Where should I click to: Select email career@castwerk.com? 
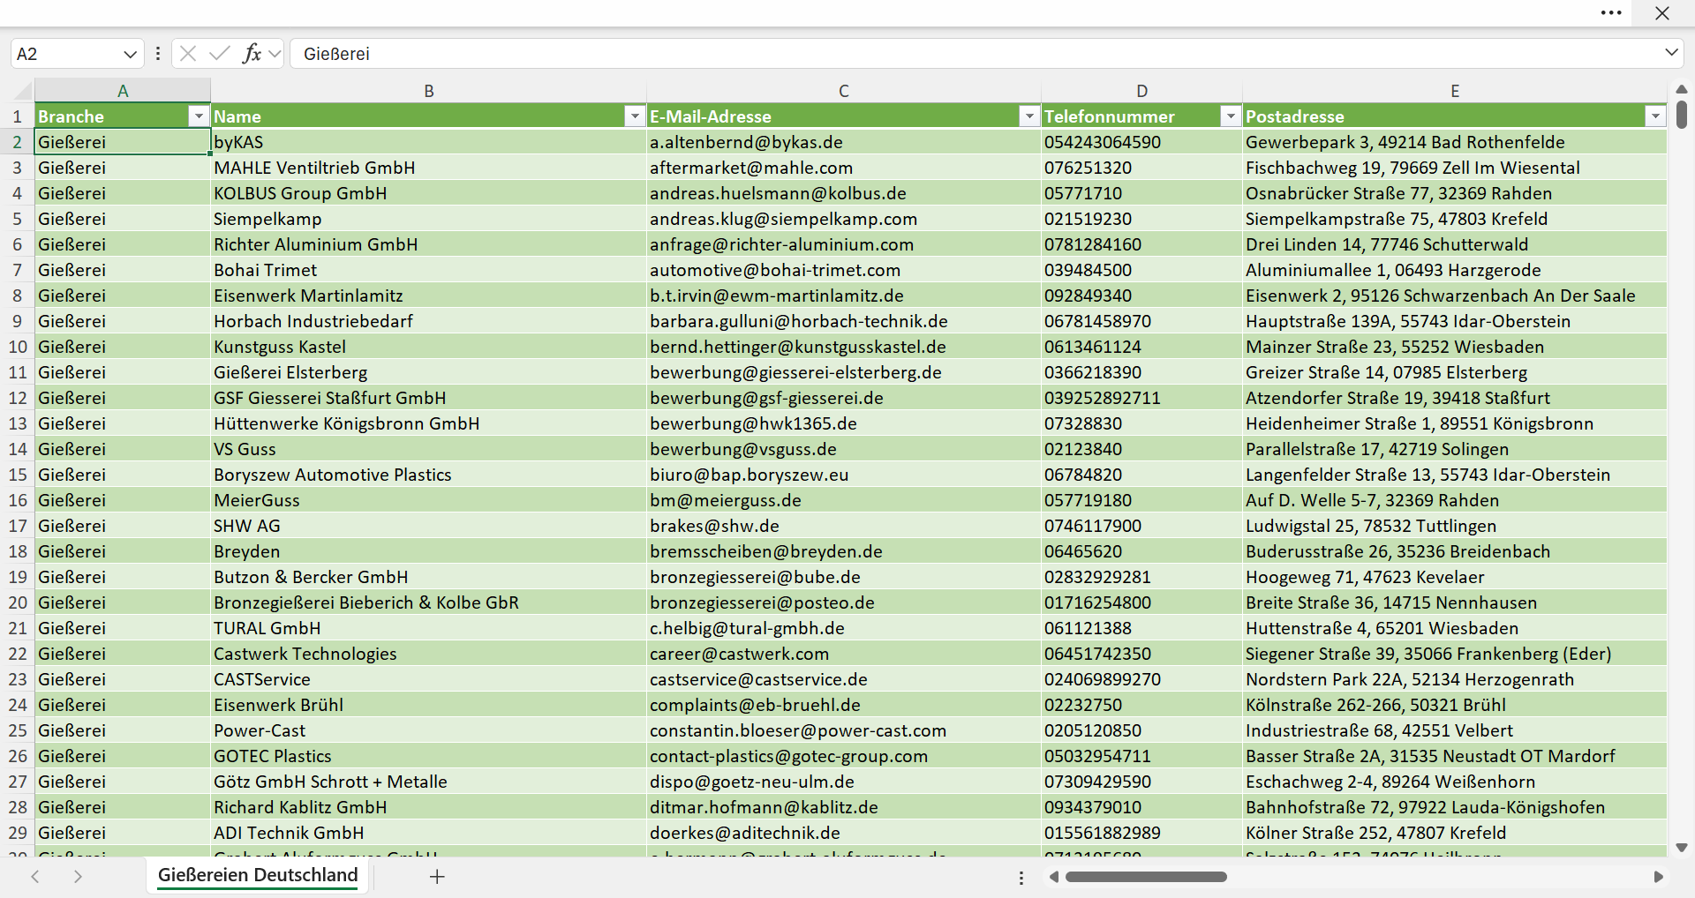[844, 654]
